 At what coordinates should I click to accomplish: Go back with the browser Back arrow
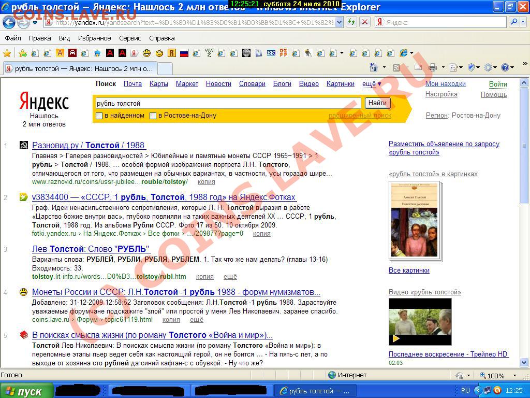(9, 23)
